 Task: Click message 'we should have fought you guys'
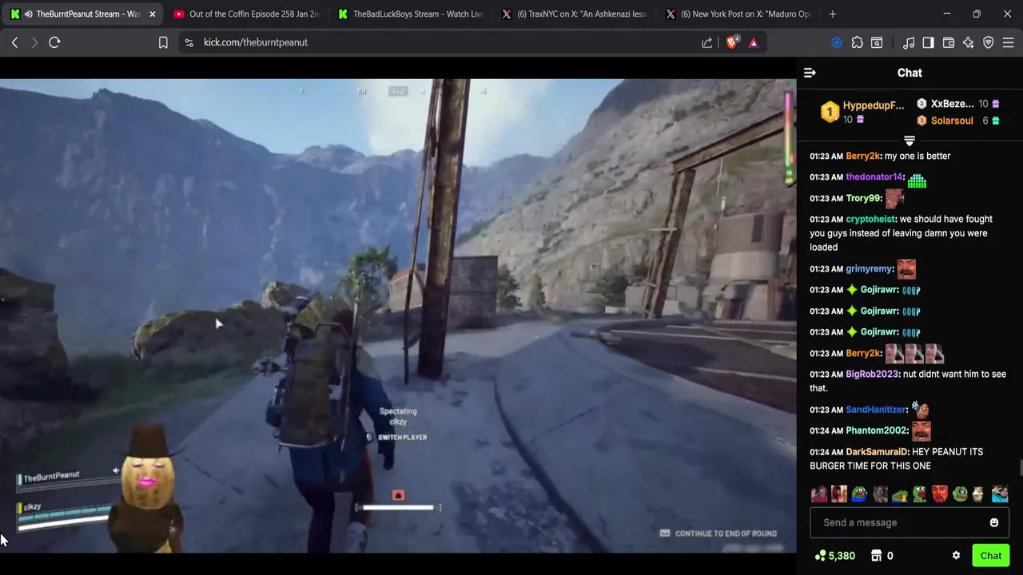click(x=902, y=233)
